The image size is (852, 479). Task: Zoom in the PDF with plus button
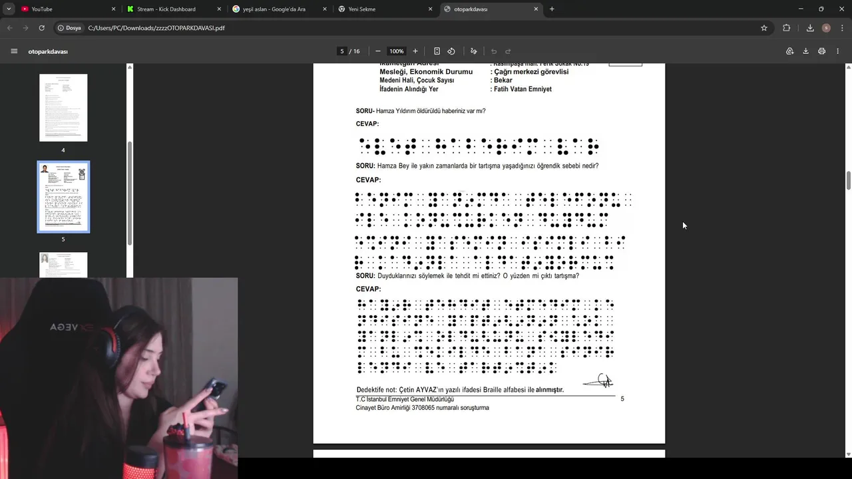tap(415, 51)
